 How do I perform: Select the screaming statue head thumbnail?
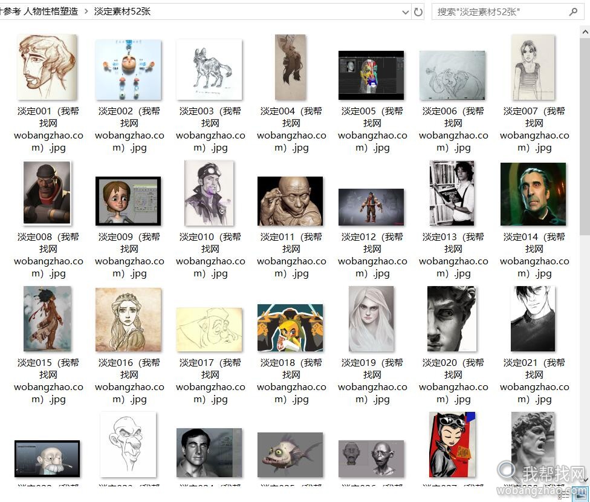(533, 445)
